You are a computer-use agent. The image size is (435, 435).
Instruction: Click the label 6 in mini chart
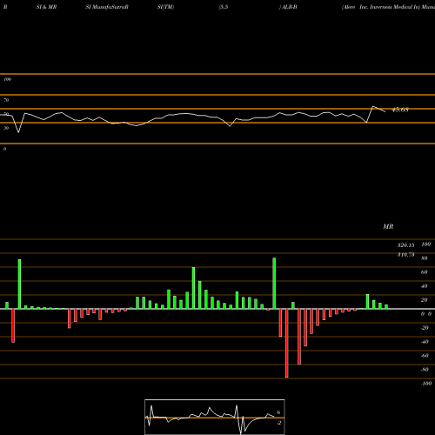[x=278, y=412]
